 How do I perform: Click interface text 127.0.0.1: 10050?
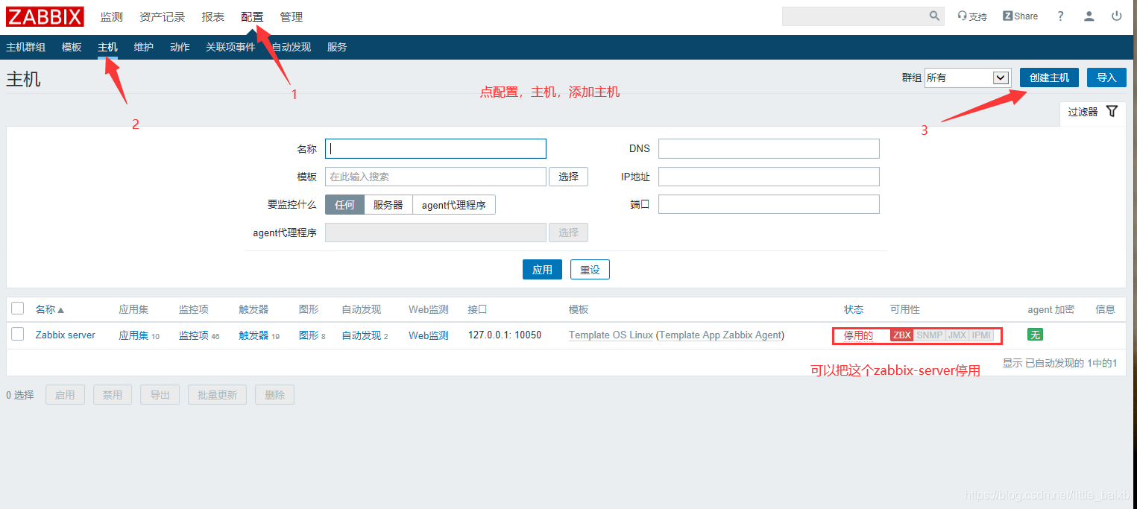tap(505, 335)
